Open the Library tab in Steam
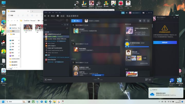This screenshot has width=185, height=104. (x=58, y=16)
